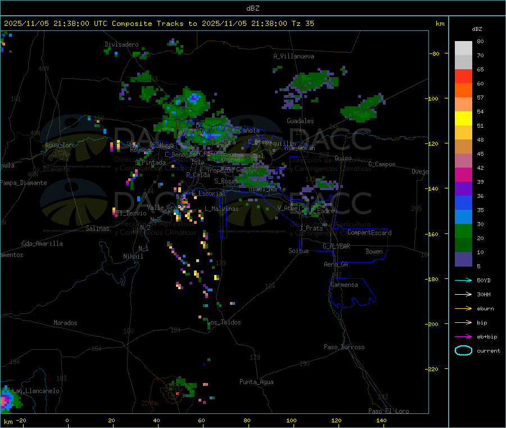Click the G_ALVEAR map label
The height and width of the screenshot is (428, 506).
337,246
